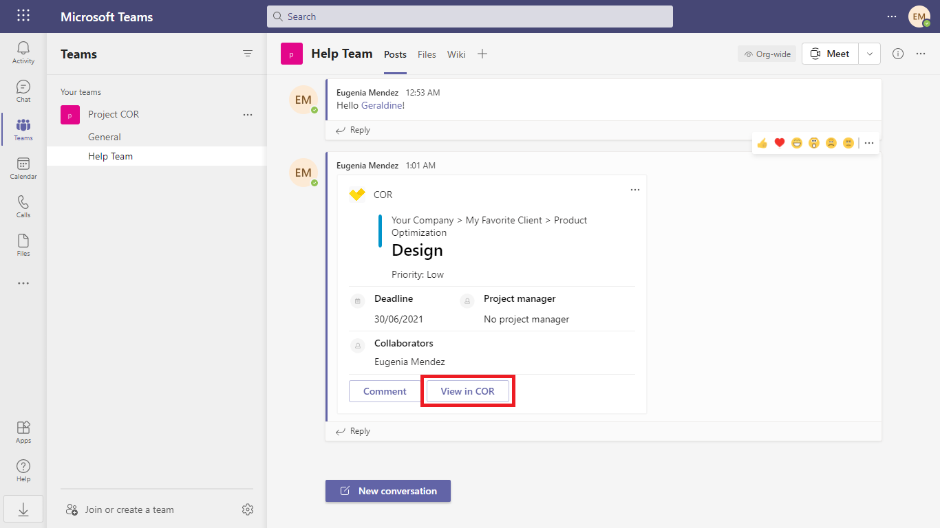The height and width of the screenshot is (528, 940).
Task: Click the Comment button on COR card
Action: point(385,391)
